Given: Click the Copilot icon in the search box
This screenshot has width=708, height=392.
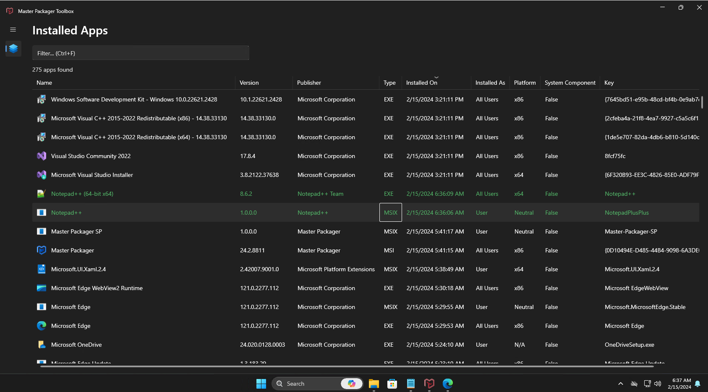Looking at the screenshot, I should coord(352,384).
